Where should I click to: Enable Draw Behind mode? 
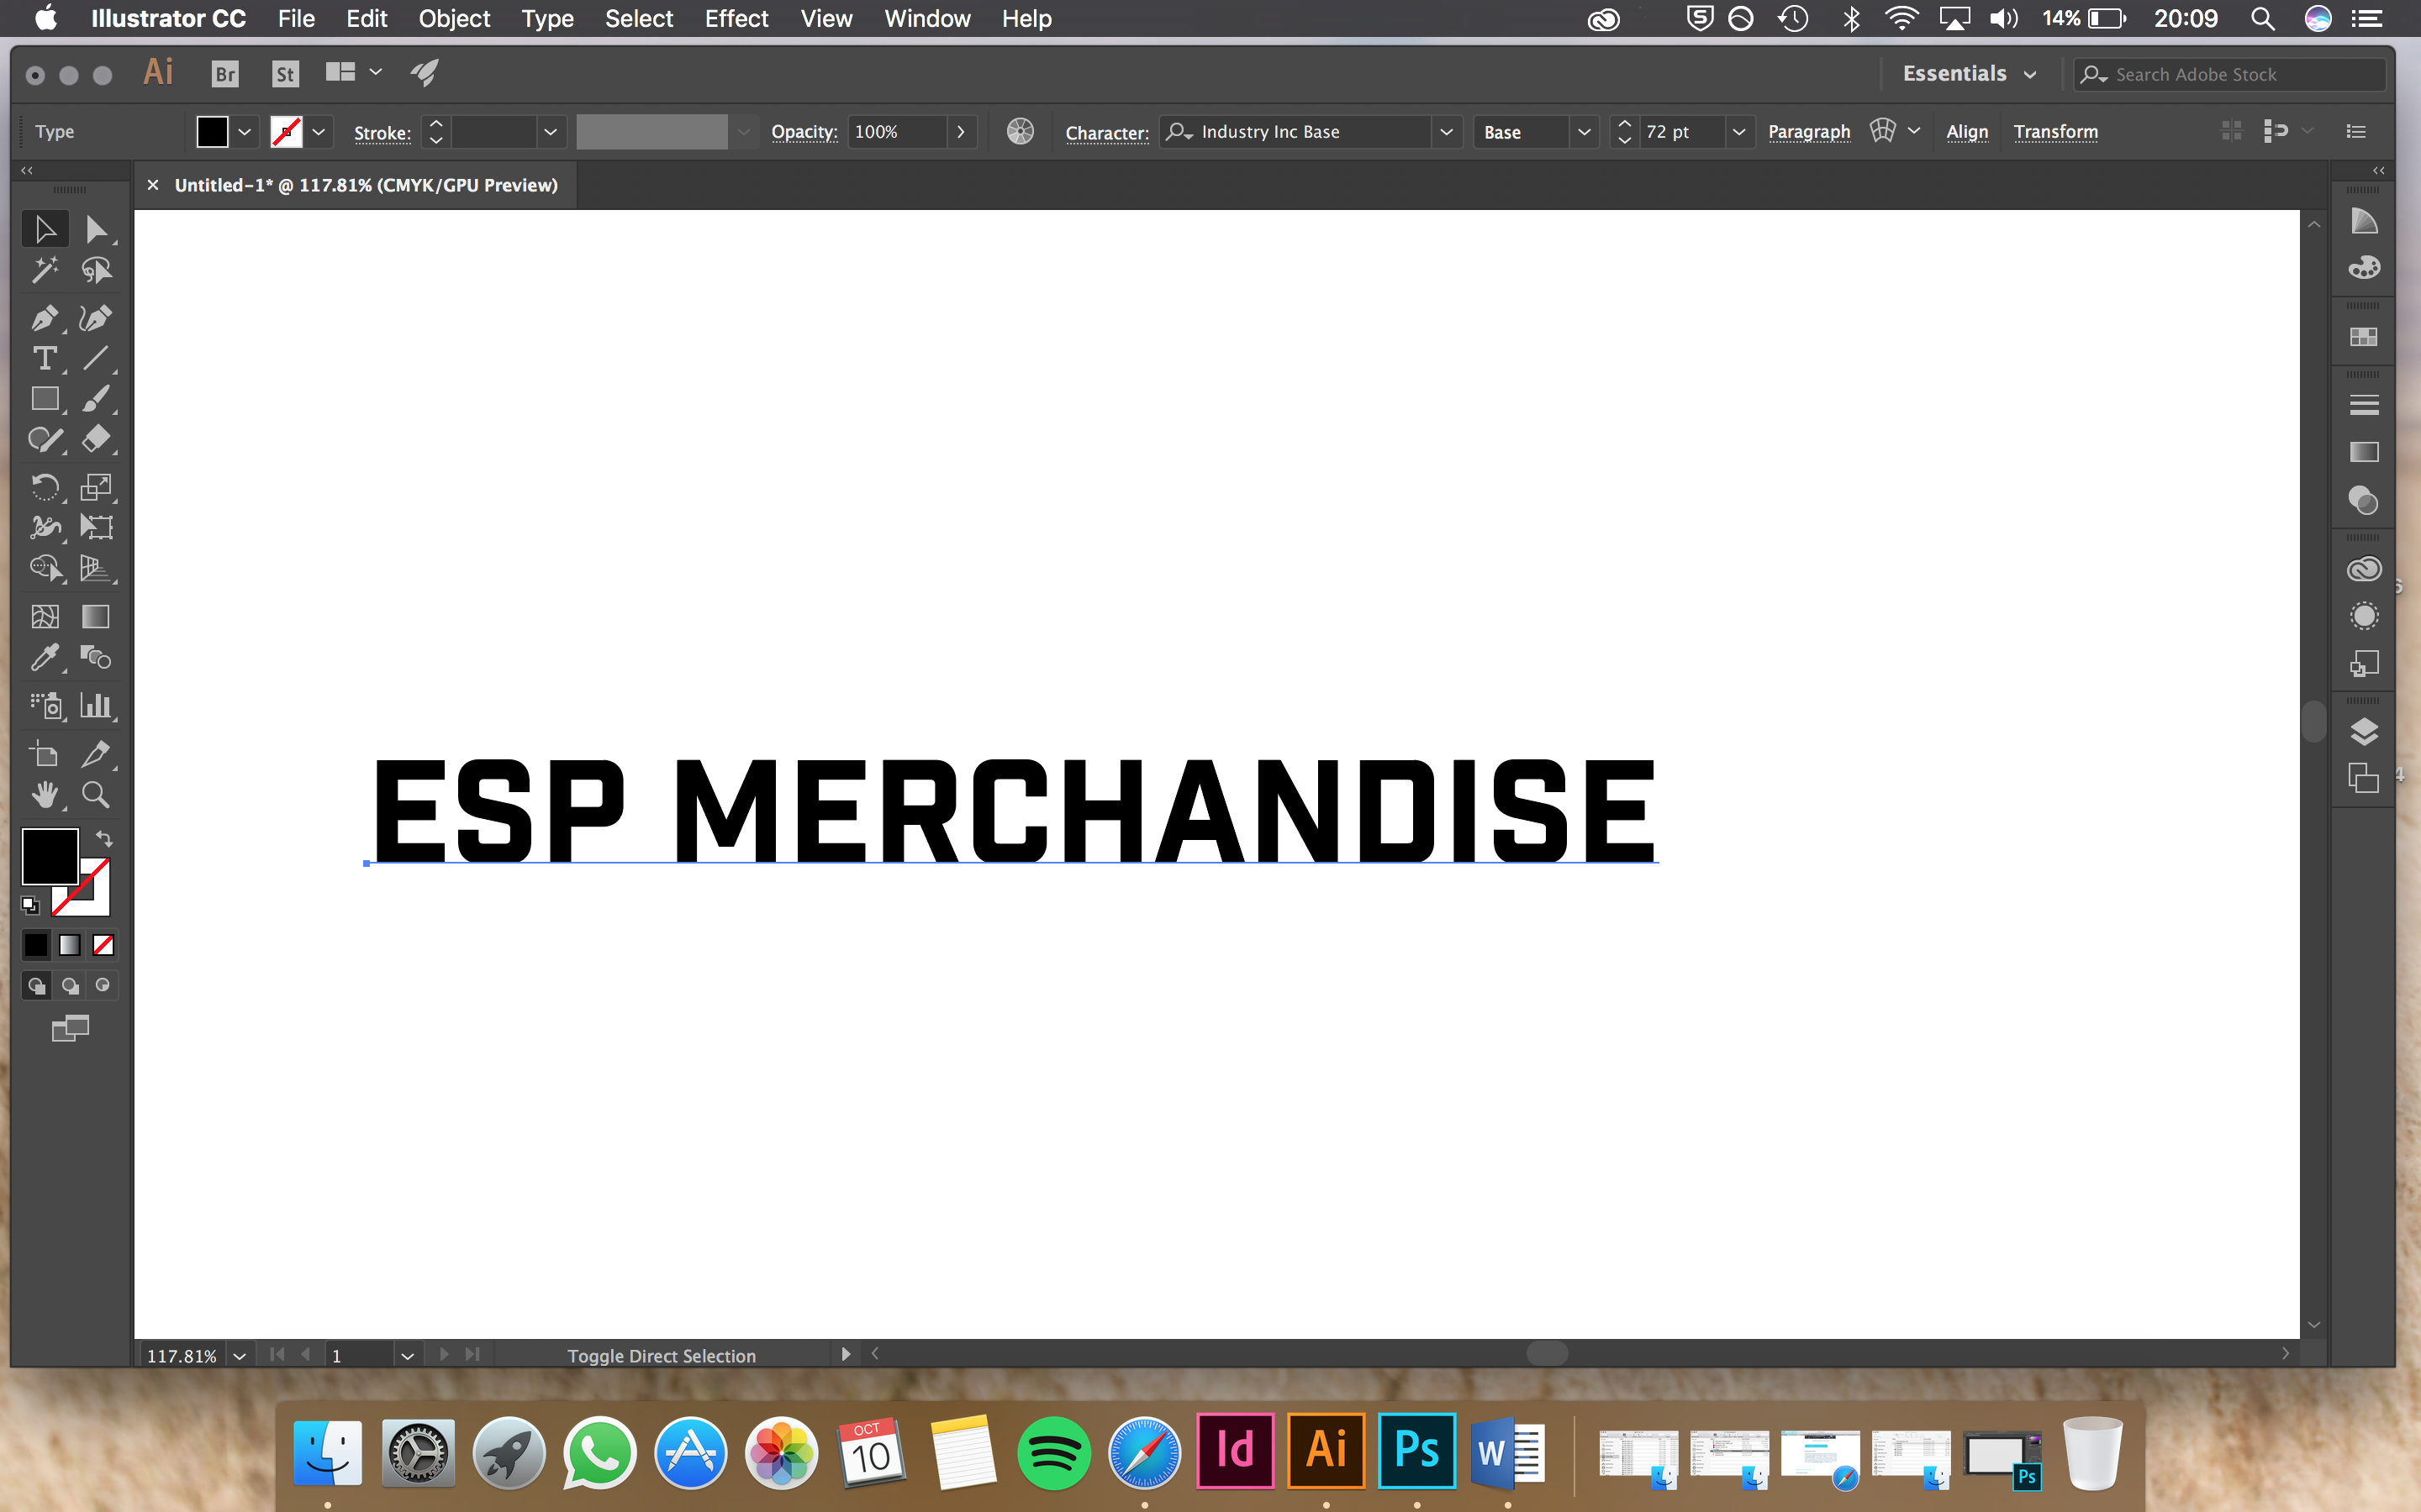[70, 986]
